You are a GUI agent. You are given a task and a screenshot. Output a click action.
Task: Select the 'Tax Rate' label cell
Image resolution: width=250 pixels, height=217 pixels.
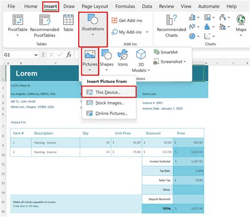(x=158, y=171)
